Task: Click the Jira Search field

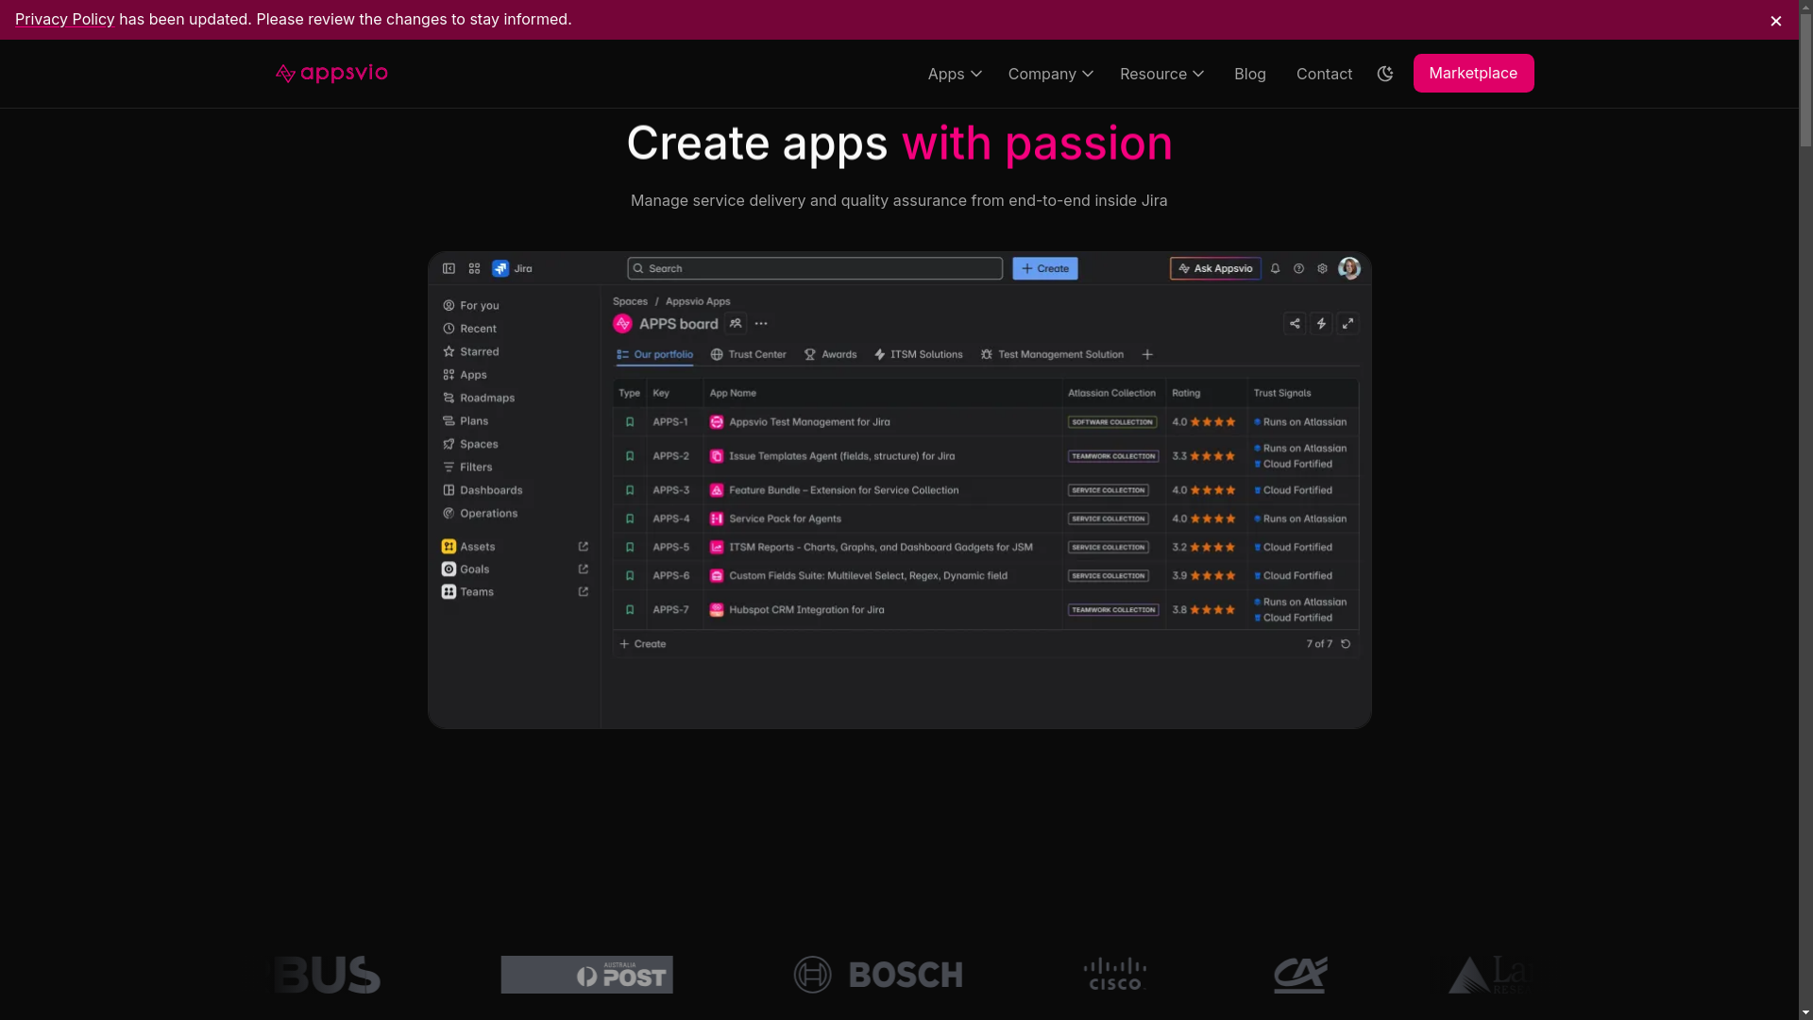Action: click(x=815, y=268)
